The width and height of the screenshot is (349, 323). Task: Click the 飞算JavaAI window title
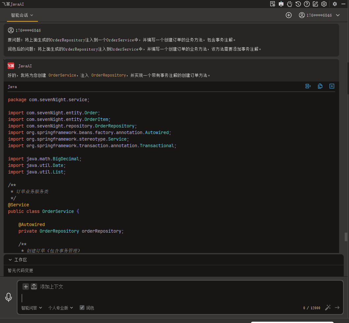coord(13,4)
